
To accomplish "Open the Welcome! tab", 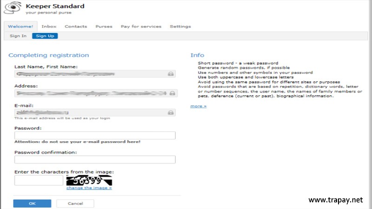I will [x=20, y=26].
